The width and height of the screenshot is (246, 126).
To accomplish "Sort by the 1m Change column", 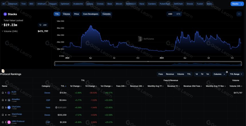I will 107,86.
